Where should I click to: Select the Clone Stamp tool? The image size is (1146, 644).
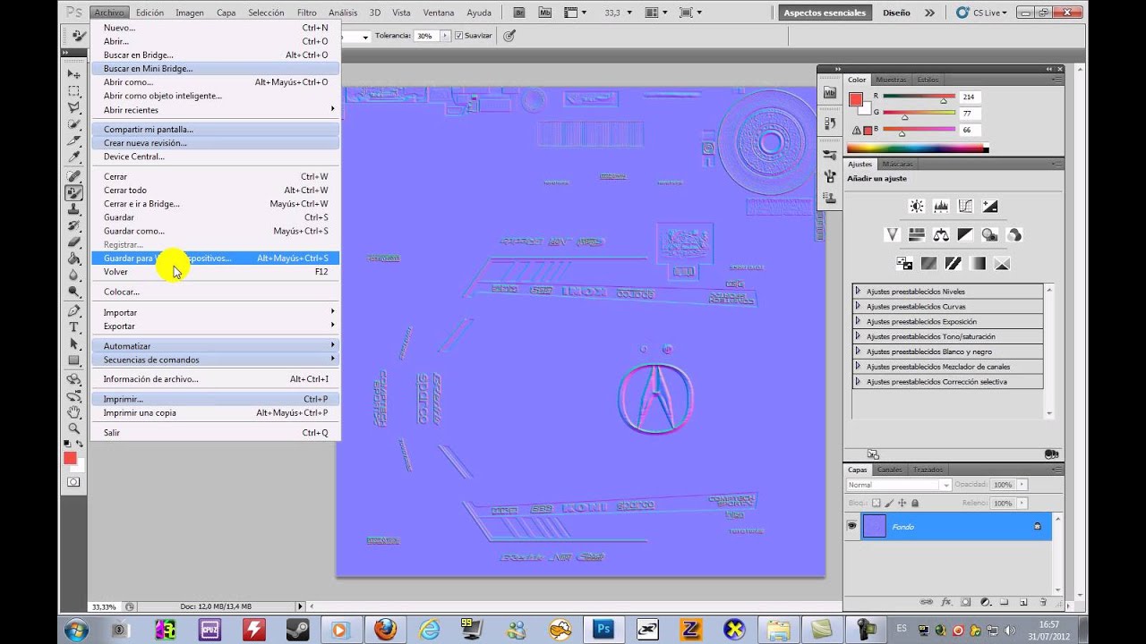tap(74, 208)
